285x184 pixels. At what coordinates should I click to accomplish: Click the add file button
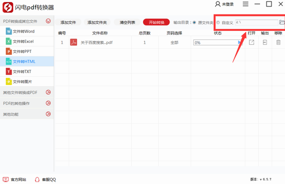pos(68,22)
